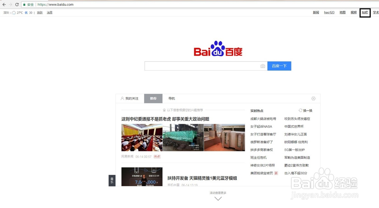Click the address bar showing https://www.baidu.com
The height and width of the screenshot is (208, 379).
pyautogui.click(x=200, y=4)
